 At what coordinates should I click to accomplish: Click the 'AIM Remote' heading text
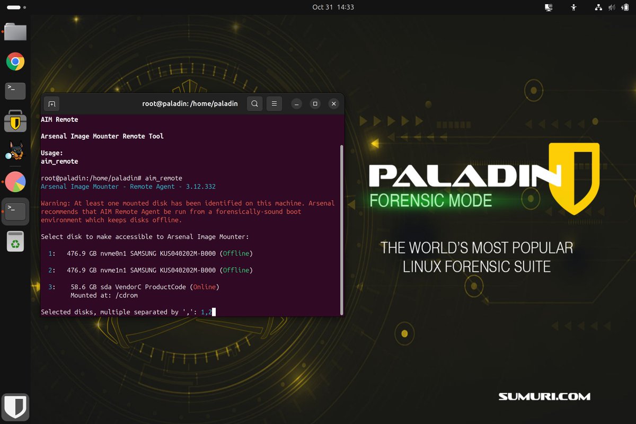[59, 119]
